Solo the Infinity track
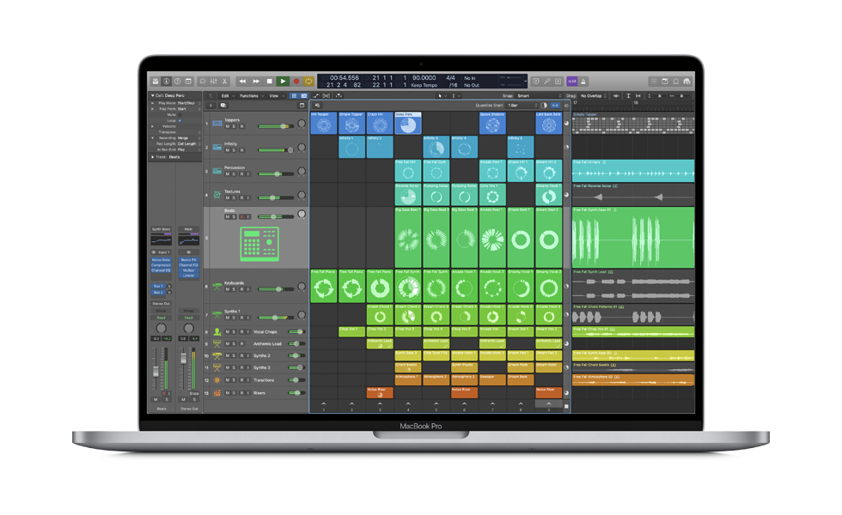 (x=235, y=150)
